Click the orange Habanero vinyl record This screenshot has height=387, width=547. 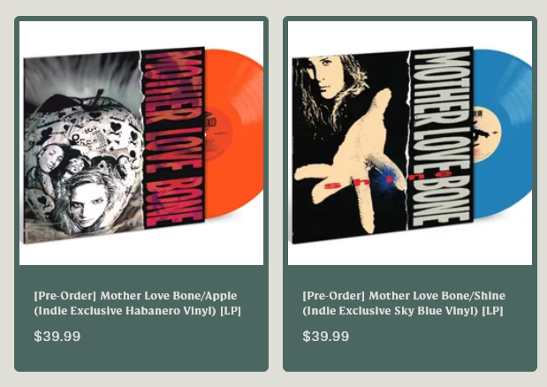pyautogui.click(x=234, y=134)
